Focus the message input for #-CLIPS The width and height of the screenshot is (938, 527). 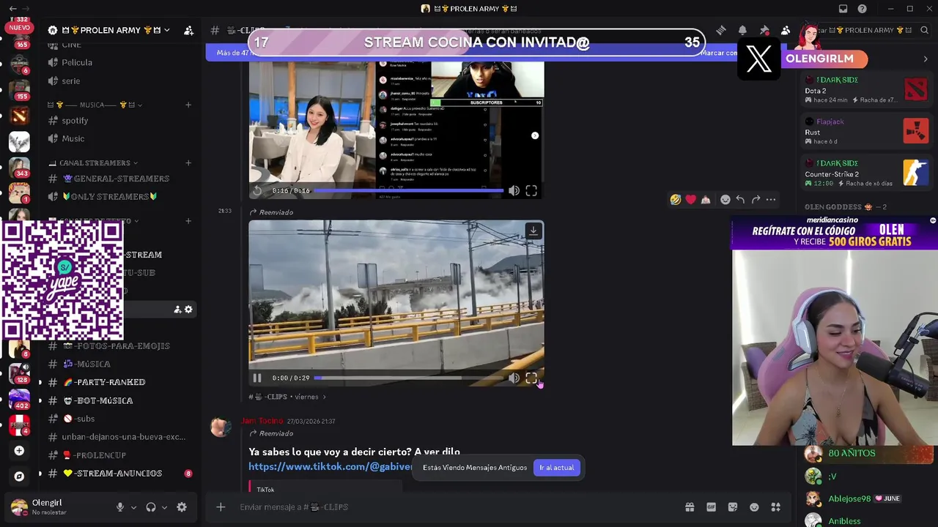click(454, 507)
